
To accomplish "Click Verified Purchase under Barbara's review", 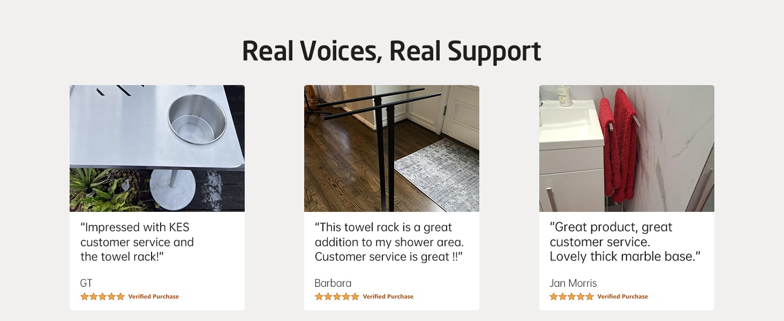I will (388, 296).
